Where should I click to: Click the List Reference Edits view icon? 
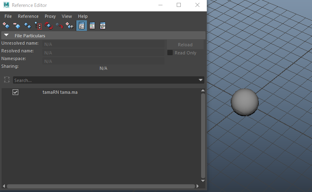tap(92, 26)
